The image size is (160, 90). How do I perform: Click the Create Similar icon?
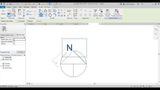pyautogui.click(x=75, y=15)
